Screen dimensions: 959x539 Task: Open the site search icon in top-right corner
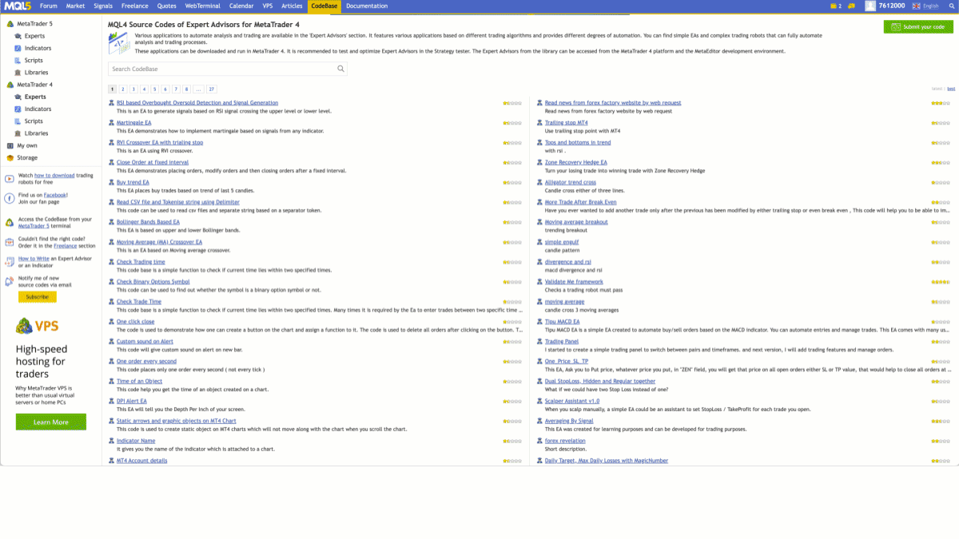point(951,6)
